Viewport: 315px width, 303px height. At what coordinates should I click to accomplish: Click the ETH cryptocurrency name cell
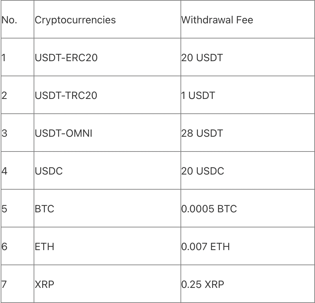coord(45,246)
